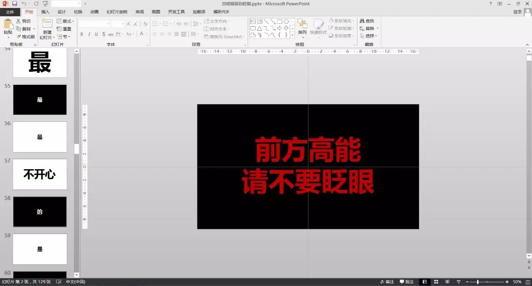
Task: Switch to the Design (设计) tab
Action: click(x=62, y=12)
